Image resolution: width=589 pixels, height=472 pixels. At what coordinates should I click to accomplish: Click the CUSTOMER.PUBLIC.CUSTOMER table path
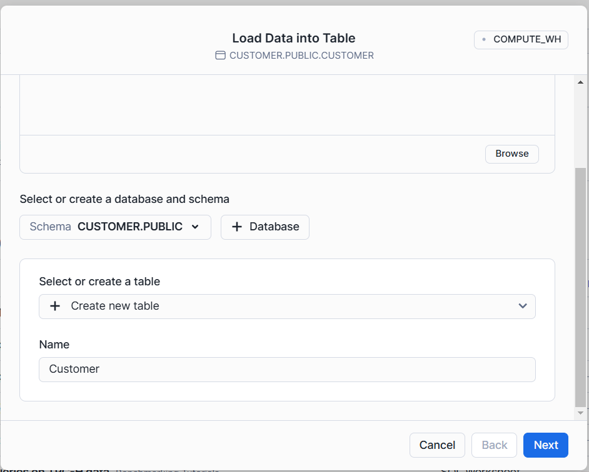point(301,56)
